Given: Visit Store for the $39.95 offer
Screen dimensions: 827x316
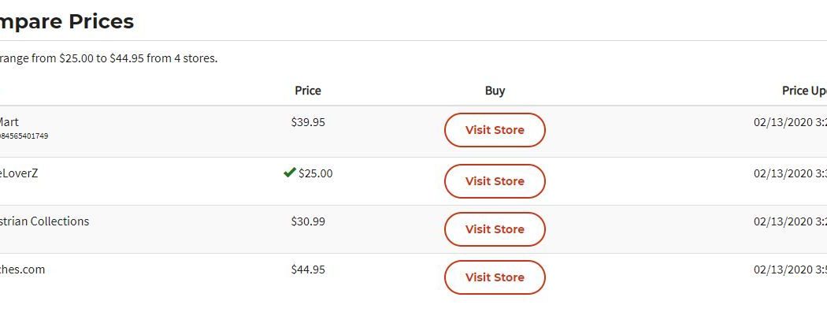Looking at the screenshot, I should click(495, 130).
